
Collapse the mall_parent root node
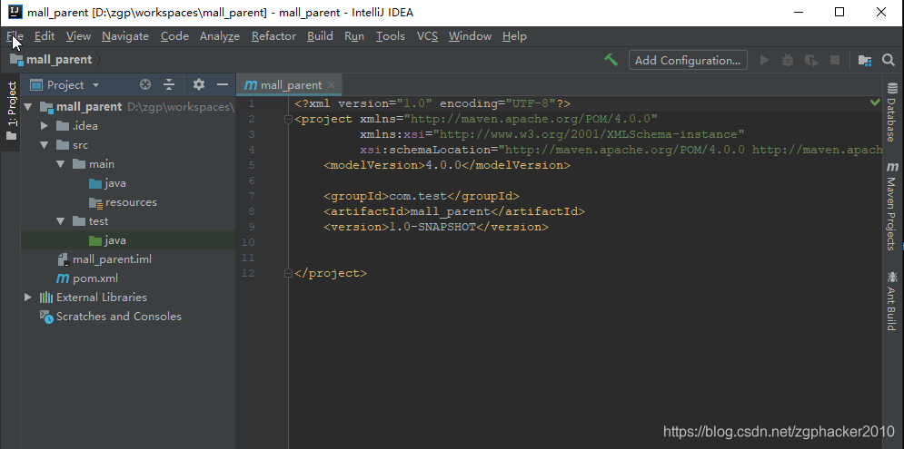pos(27,107)
